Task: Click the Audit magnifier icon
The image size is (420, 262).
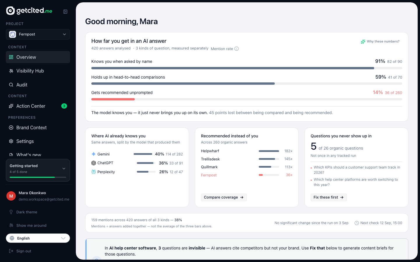Action: tap(11, 85)
